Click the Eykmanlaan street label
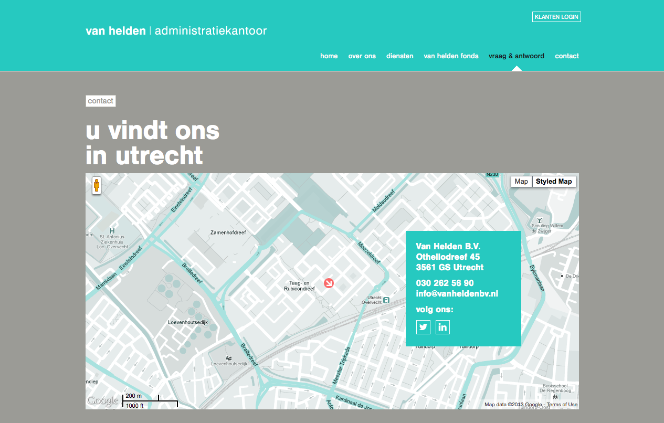This screenshot has width=664, height=423. pos(537,278)
